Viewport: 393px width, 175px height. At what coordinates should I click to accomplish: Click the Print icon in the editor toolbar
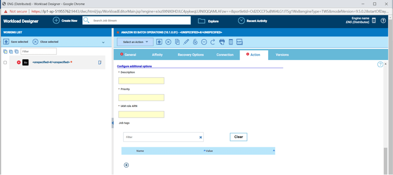[222, 42]
